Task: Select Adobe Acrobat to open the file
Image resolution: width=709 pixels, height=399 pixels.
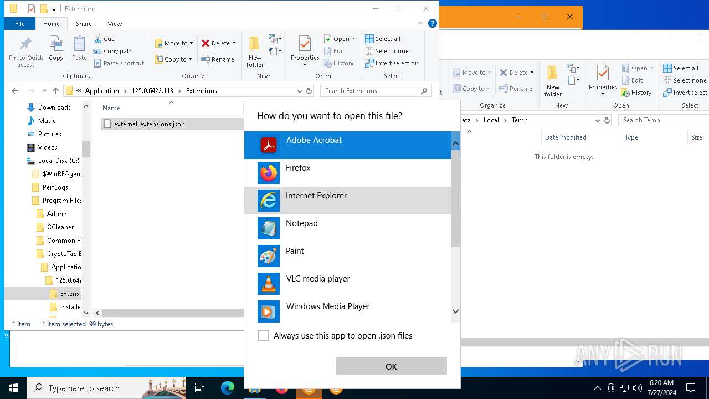Action: tap(347, 145)
